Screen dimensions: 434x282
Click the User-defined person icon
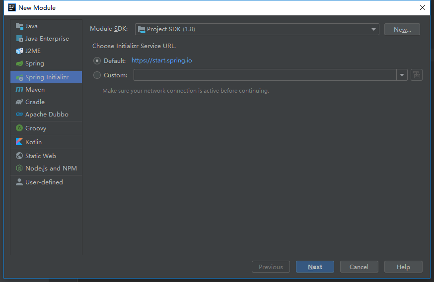click(19, 182)
